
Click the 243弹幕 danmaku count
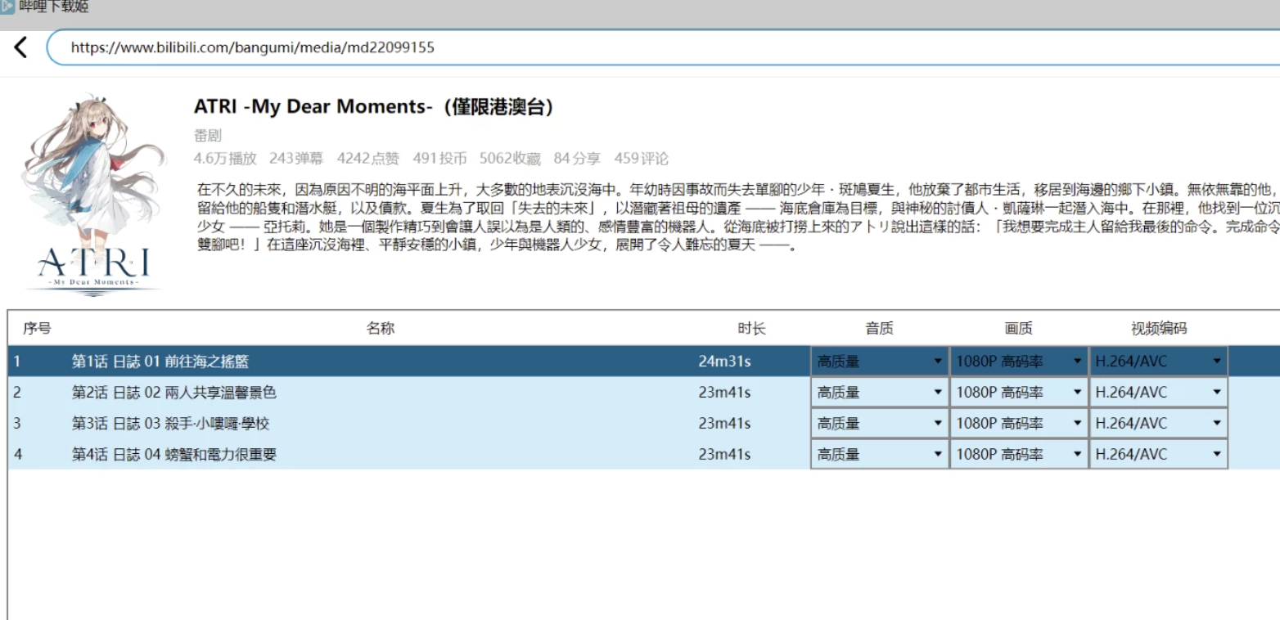click(x=296, y=159)
